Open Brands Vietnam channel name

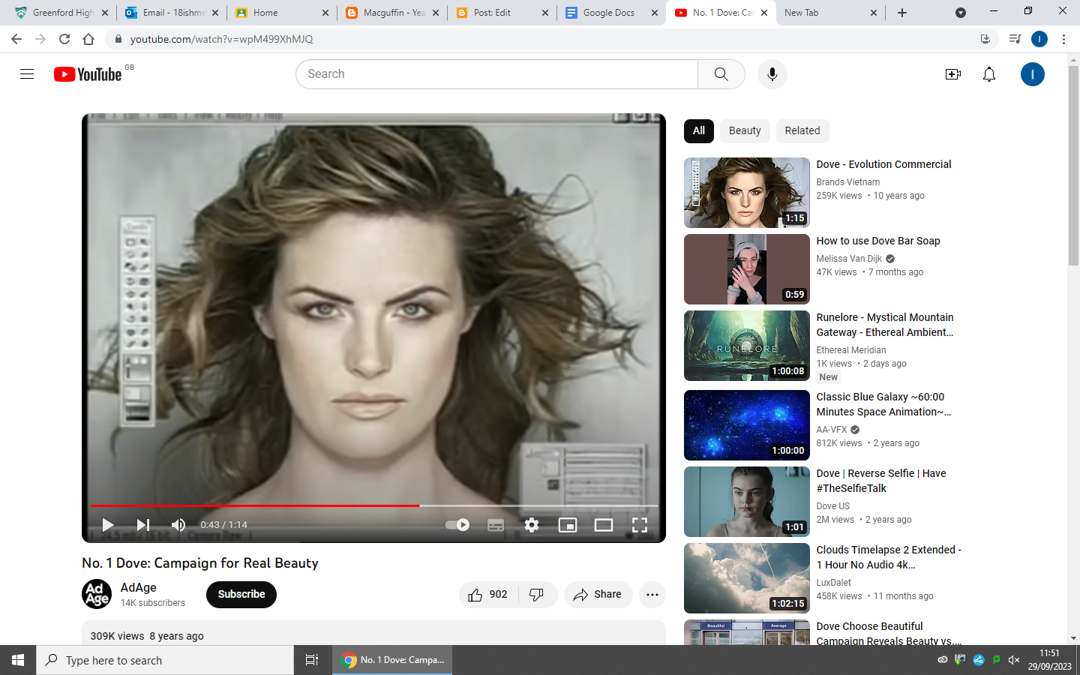848,182
